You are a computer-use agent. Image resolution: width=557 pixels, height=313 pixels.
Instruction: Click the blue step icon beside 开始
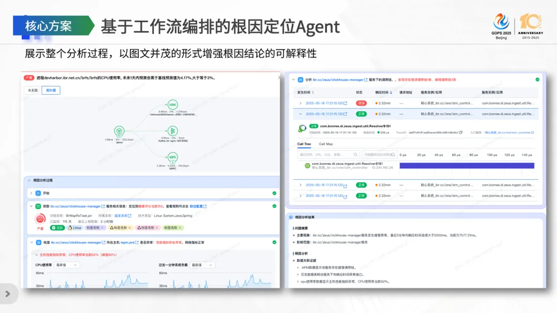point(38,193)
